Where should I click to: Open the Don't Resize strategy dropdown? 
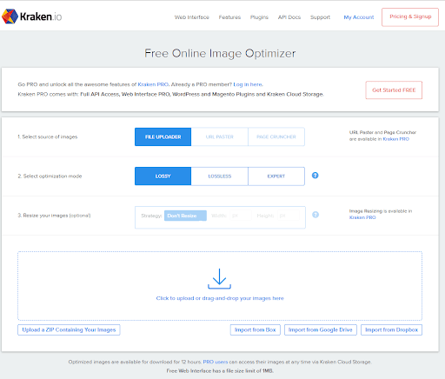pyautogui.click(x=185, y=216)
